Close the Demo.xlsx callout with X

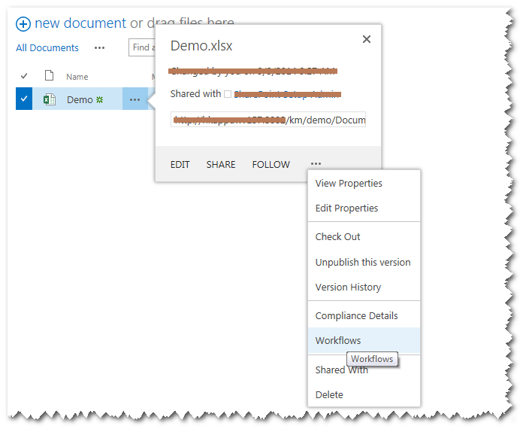point(367,39)
